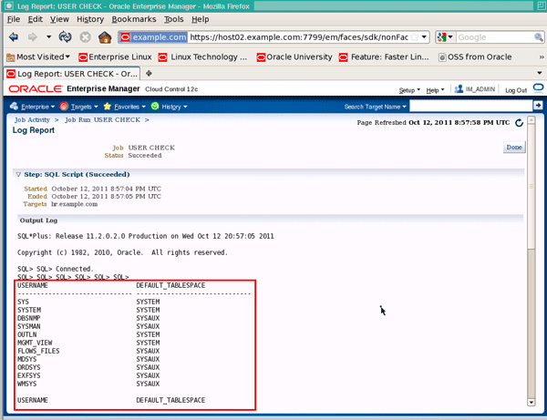The height and width of the screenshot is (420, 547).
Task: Open the Enterprise Manager Help dropdown
Action: point(435,90)
